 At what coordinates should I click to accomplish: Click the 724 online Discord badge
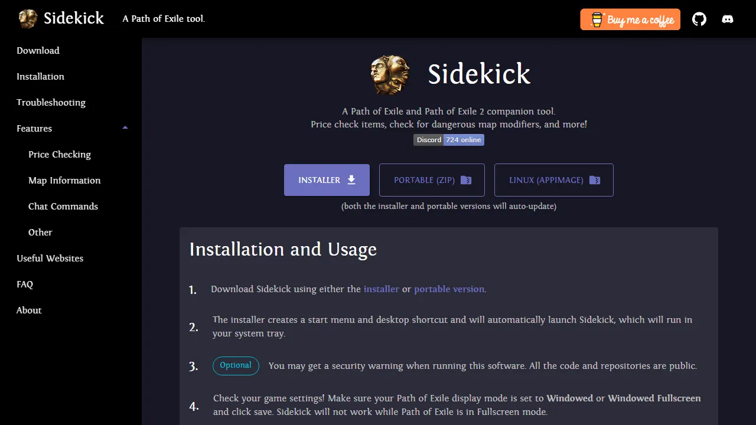(x=463, y=140)
